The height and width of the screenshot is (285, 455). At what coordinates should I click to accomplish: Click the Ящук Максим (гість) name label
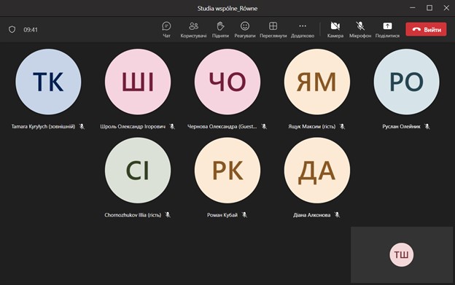tap(312, 126)
